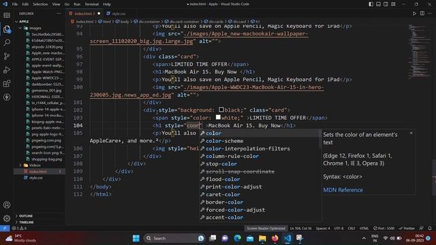Show errors and warnings count in status bar
Image resolution: width=436 pixels, height=245 pixels.
coord(19,229)
